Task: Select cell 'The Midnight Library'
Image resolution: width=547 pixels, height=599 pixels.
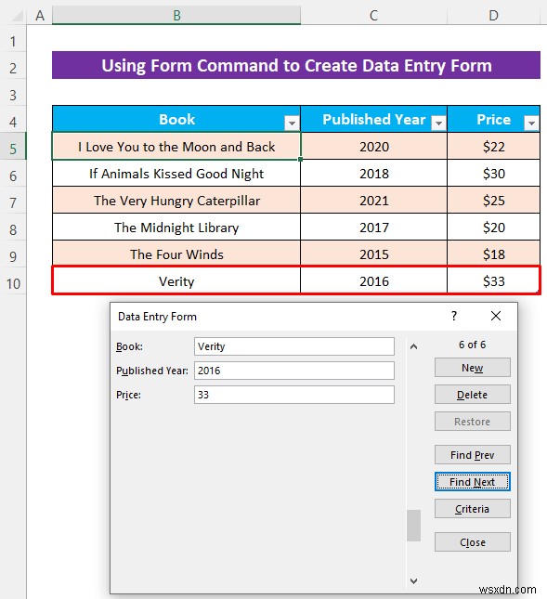Action: [176, 228]
